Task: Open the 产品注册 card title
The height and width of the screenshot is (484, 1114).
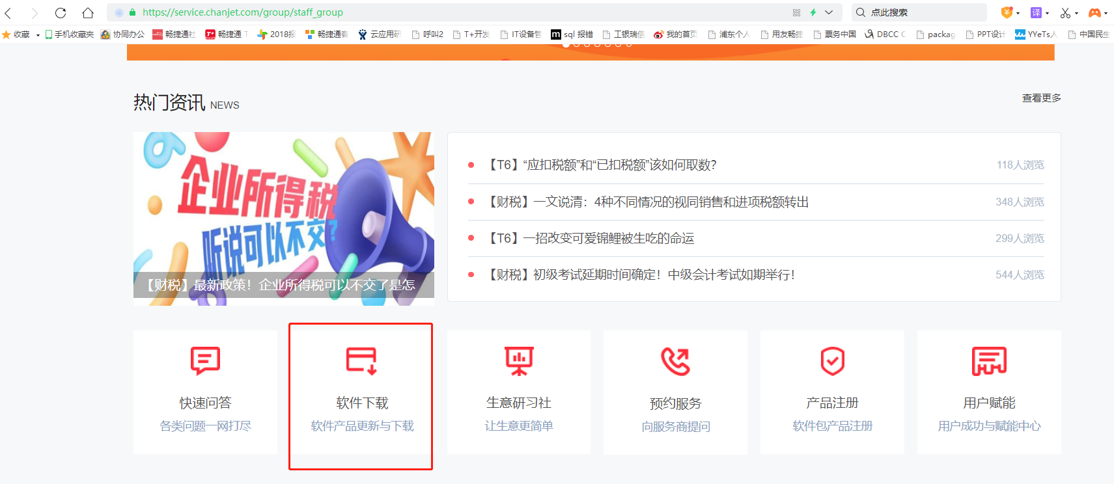Action: pos(833,403)
